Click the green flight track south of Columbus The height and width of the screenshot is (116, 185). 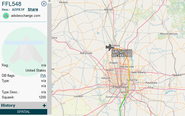[x=121, y=106]
